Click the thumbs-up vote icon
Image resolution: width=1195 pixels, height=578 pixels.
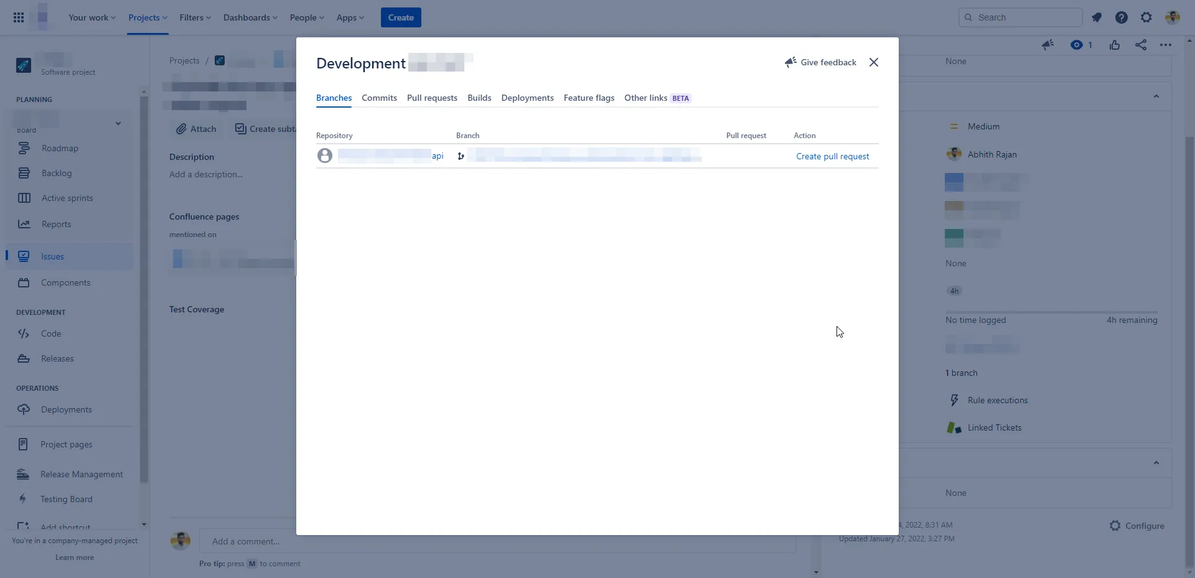click(x=1115, y=45)
